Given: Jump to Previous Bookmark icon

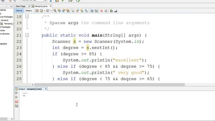Looking at the screenshot, I should click(78, 11).
